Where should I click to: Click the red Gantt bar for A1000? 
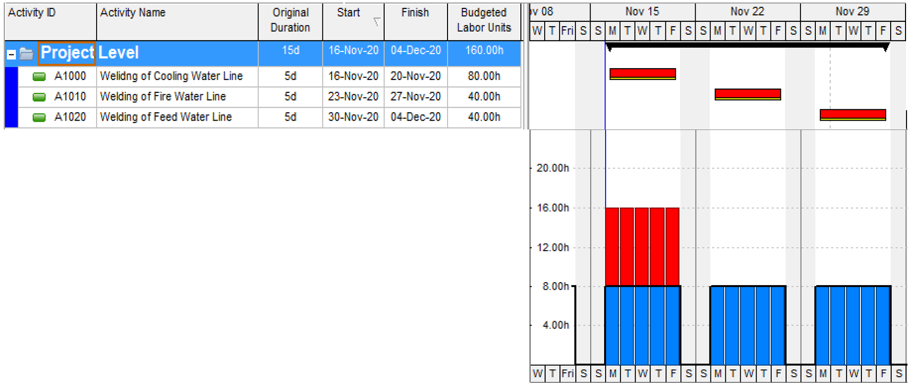pyautogui.click(x=642, y=73)
